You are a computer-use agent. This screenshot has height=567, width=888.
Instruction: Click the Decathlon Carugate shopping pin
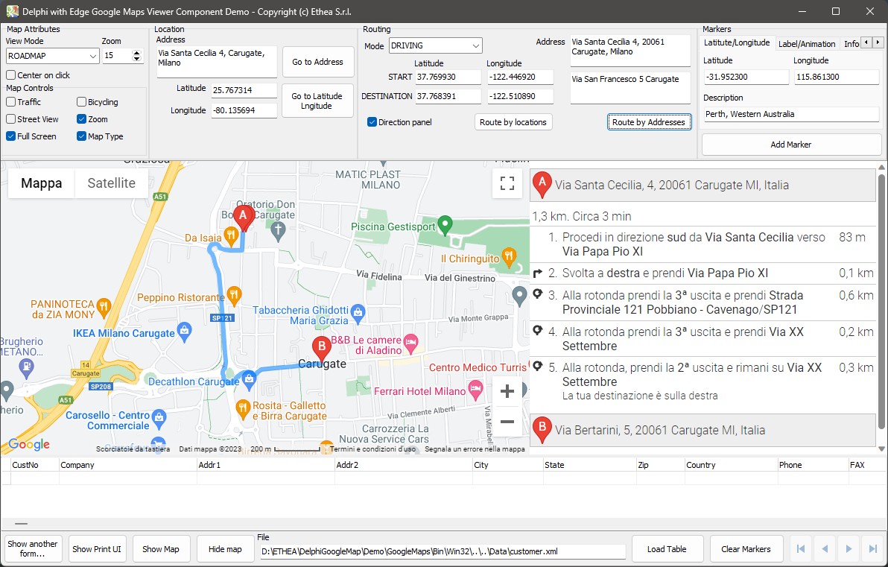(x=249, y=380)
